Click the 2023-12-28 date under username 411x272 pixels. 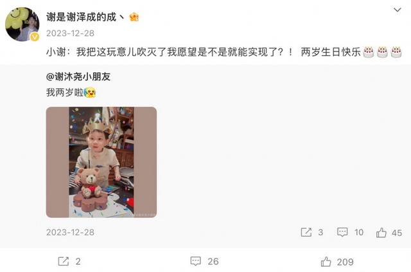pos(70,33)
